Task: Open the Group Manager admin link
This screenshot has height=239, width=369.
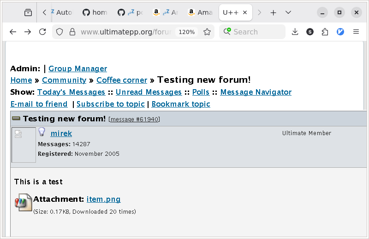Action: click(77, 68)
